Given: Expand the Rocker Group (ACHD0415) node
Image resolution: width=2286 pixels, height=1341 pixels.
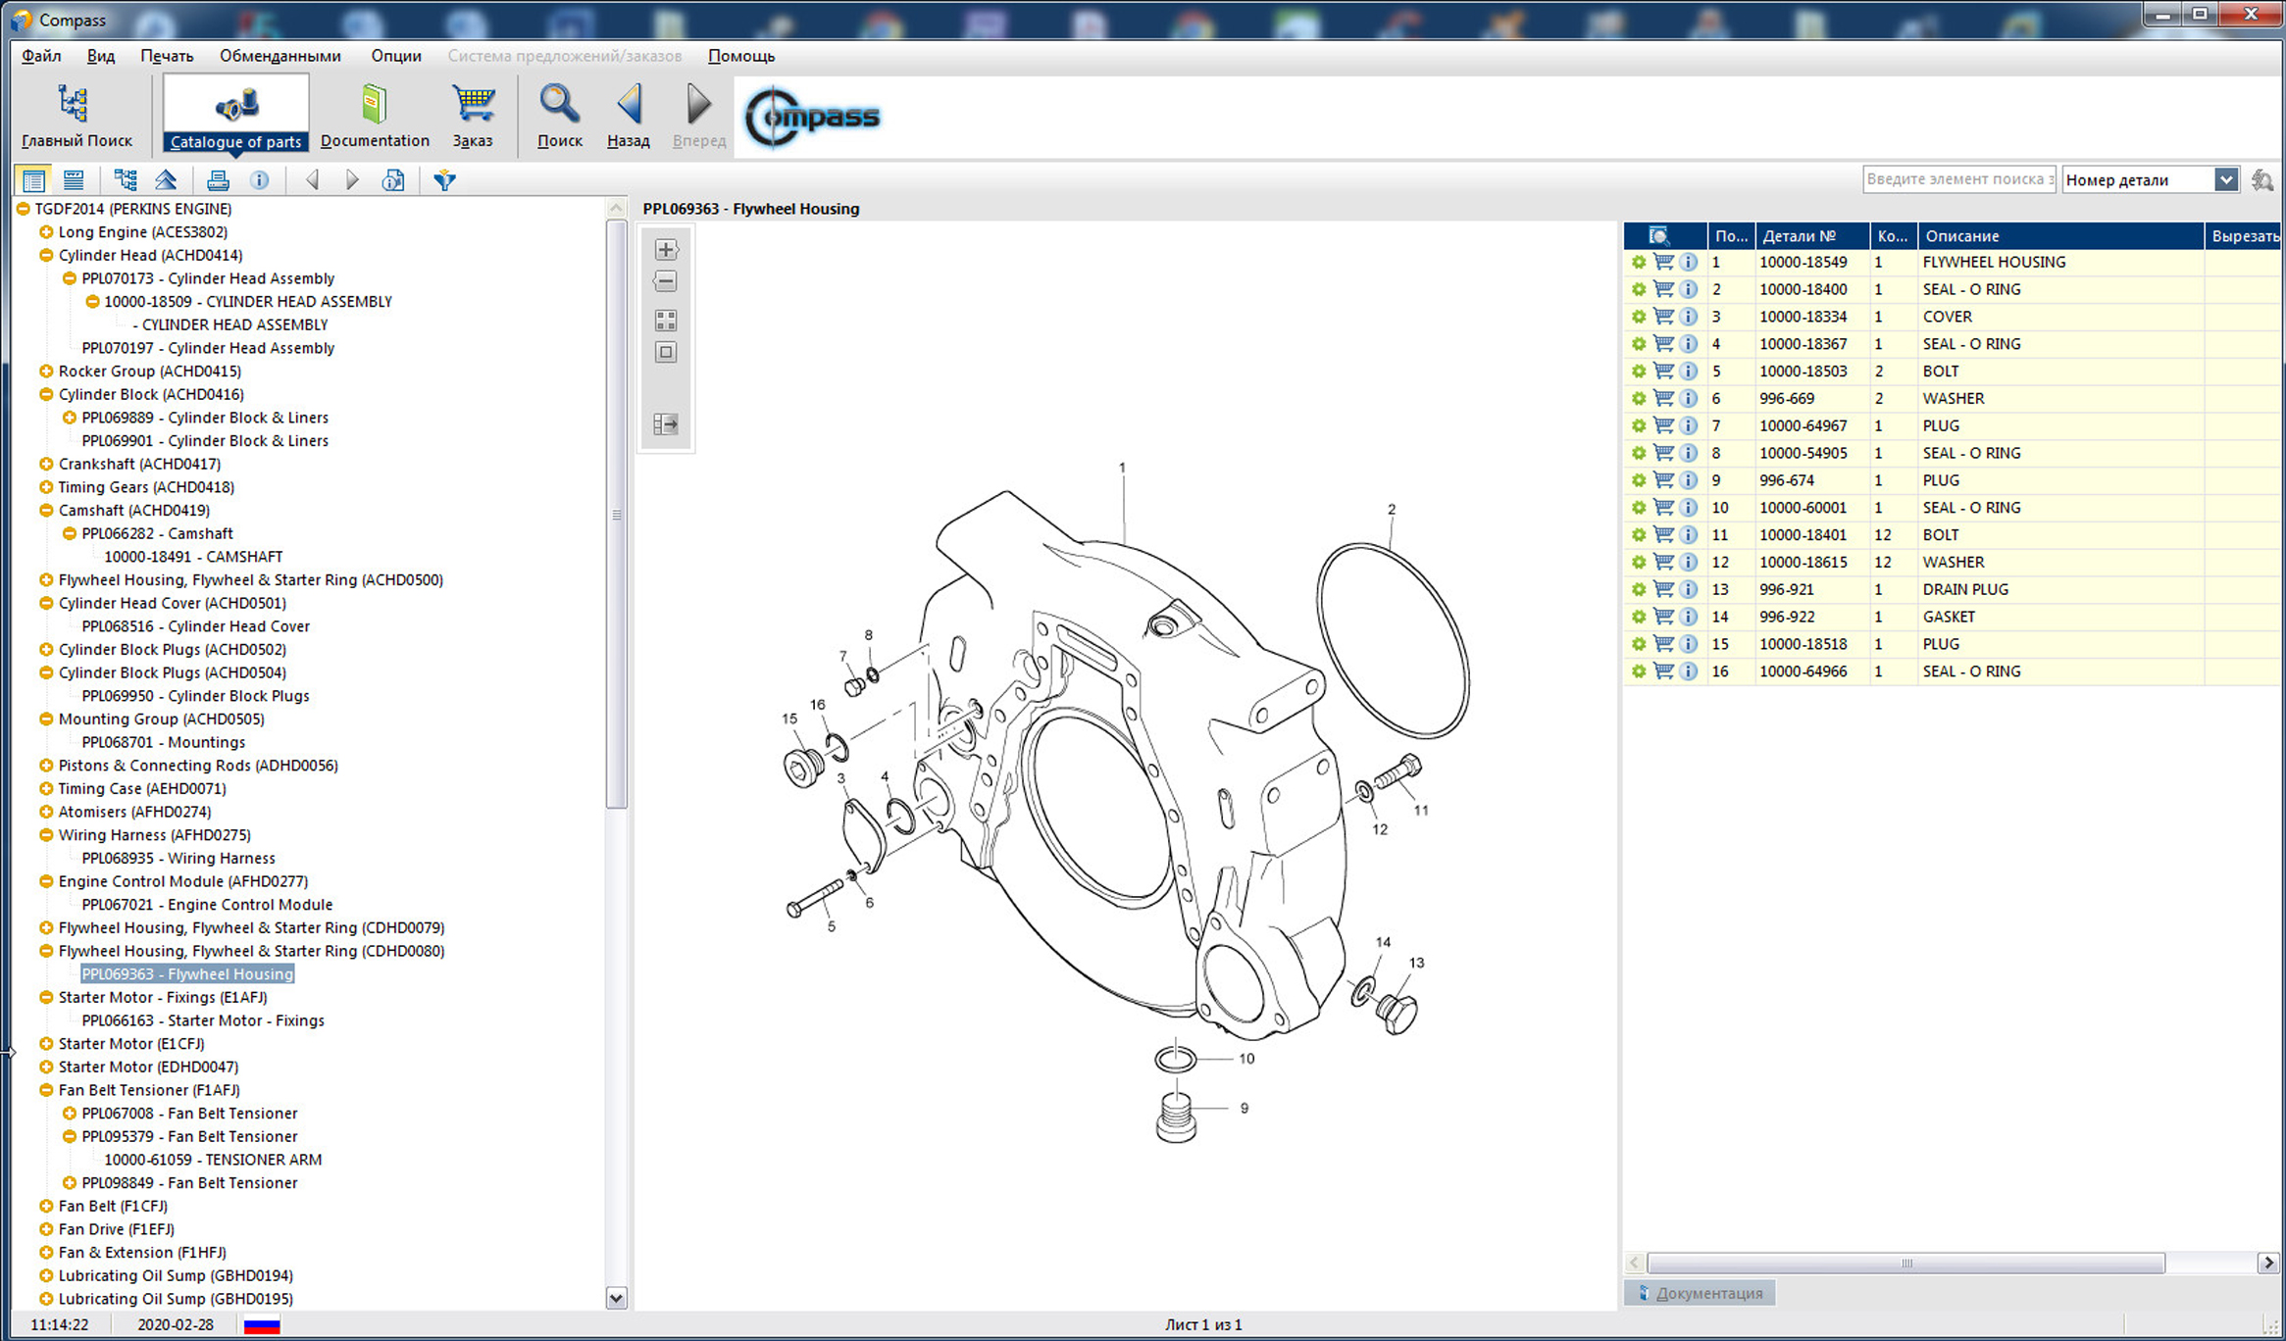Looking at the screenshot, I should pyautogui.click(x=46, y=372).
